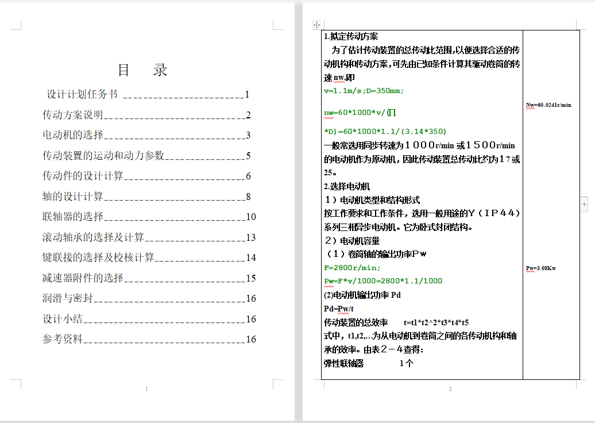Open the 设计计划任务书 contents entry
595x423 pixels.
82,95
